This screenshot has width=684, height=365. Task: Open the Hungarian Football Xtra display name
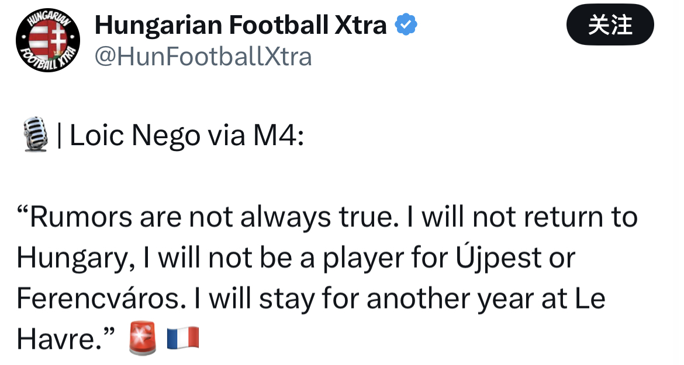click(241, 25)
